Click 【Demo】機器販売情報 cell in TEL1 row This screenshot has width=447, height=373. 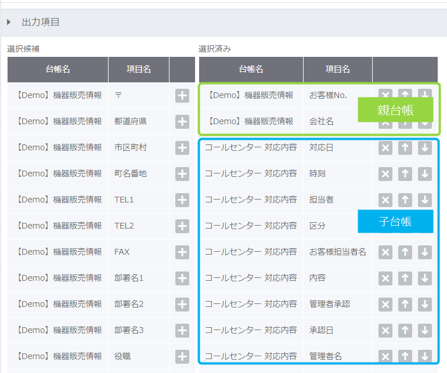(58, 200)
